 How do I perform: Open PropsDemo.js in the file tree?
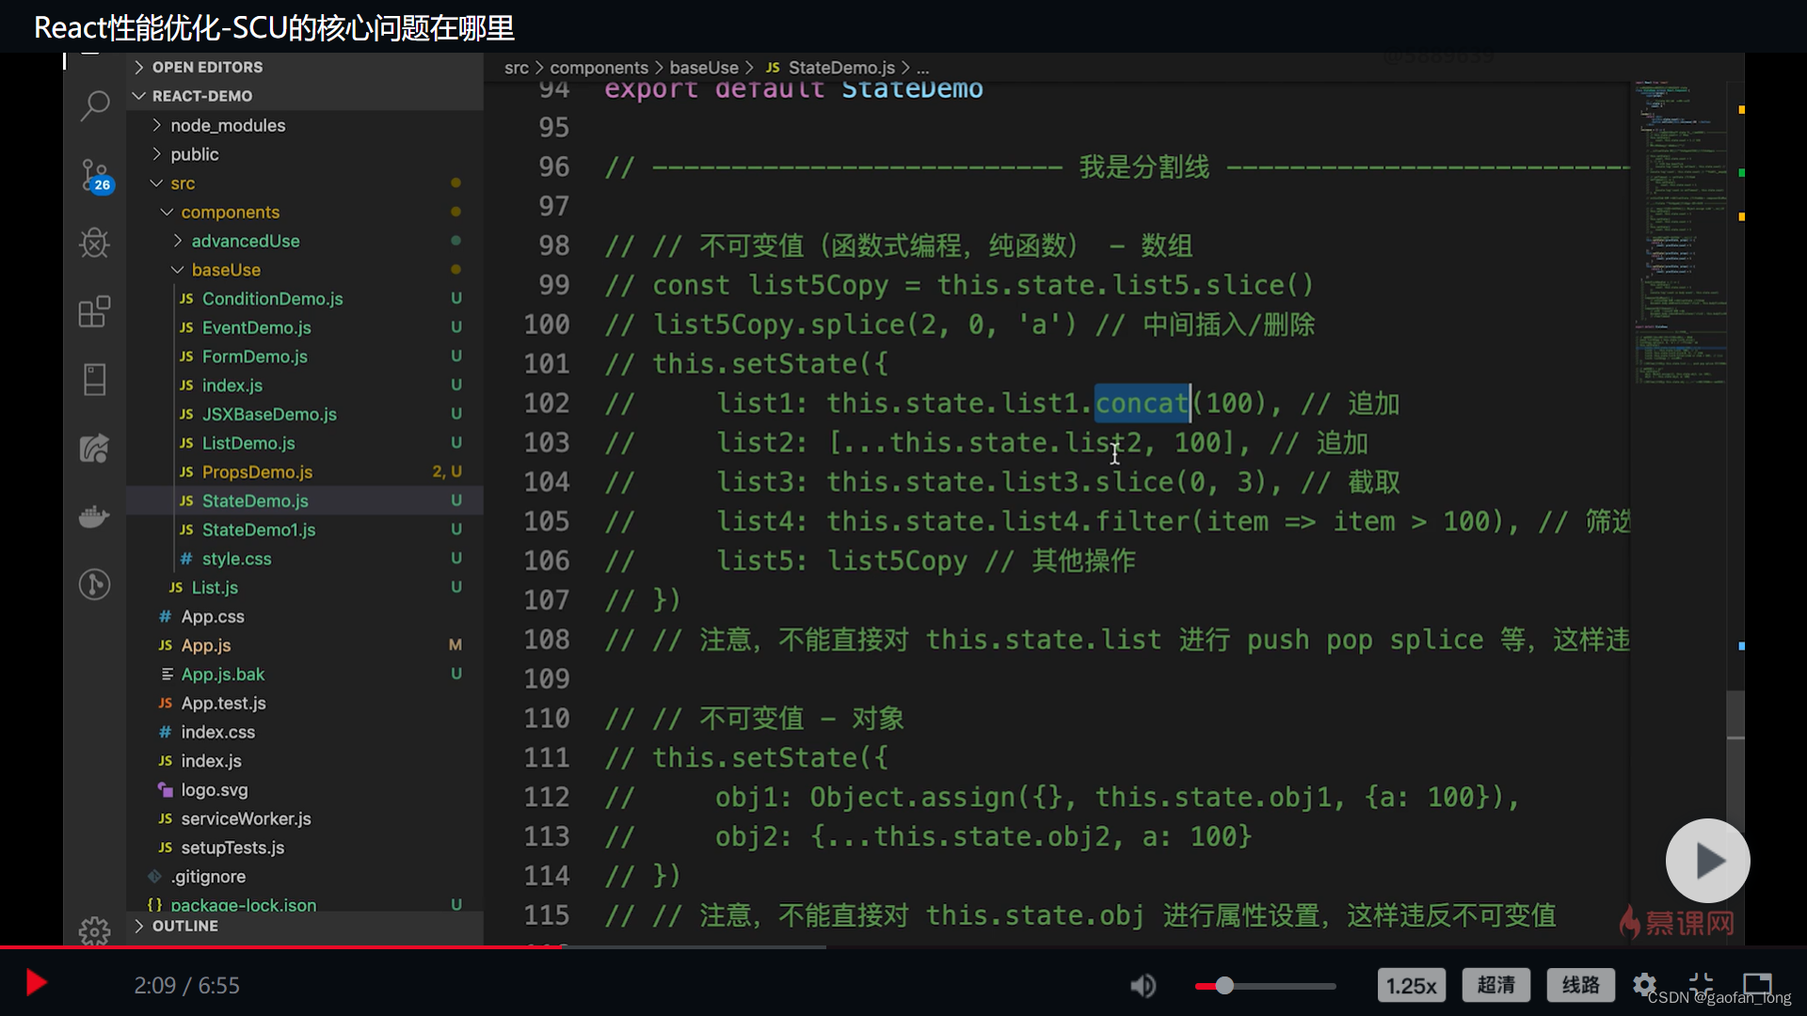pyautogui.click(x=256, y=471)
